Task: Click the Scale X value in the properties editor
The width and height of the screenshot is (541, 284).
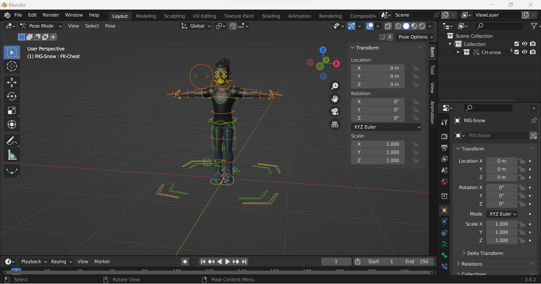Action: click(502, 224)
